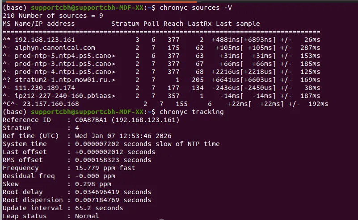Click the '+0.000002012 seconds' value
The image size is (358, 220).
tap(115, 152)
